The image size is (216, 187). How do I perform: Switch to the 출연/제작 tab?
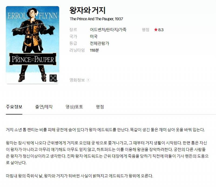44,107
